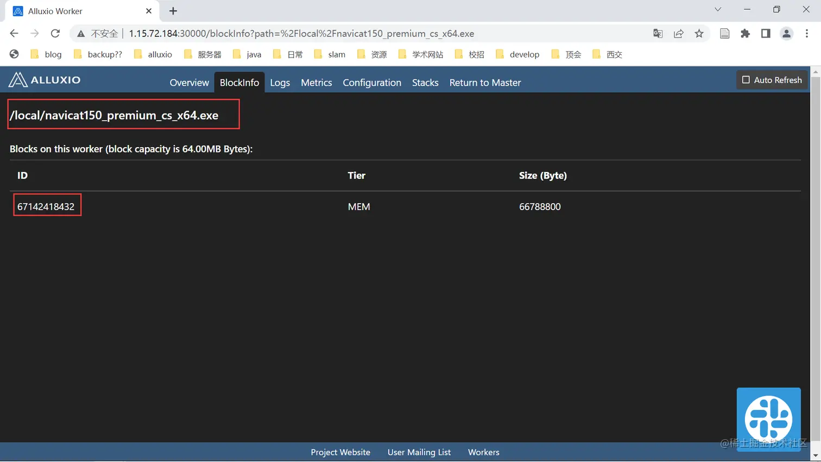Go to the Metrics tab
The image size is (821, 462).
click(x=317, y=83)
